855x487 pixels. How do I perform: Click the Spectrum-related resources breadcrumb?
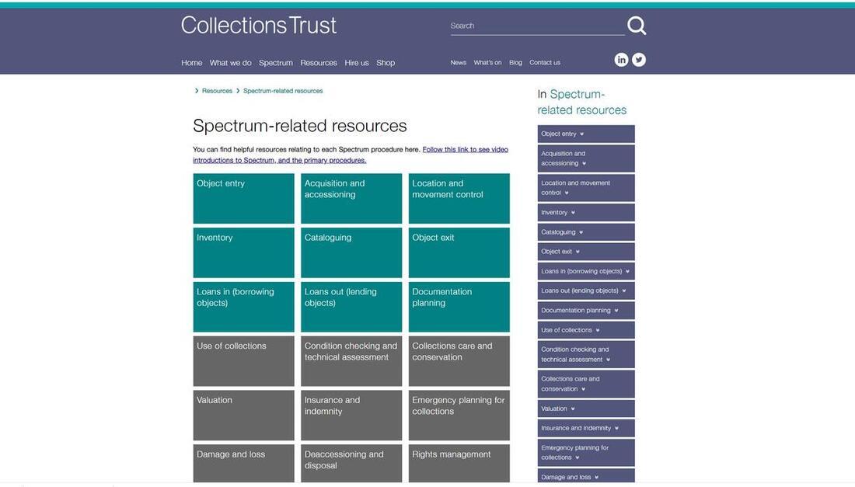tap(283, 91)
